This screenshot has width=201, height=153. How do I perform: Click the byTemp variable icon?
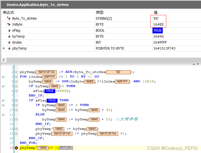[x=9, y=36]
